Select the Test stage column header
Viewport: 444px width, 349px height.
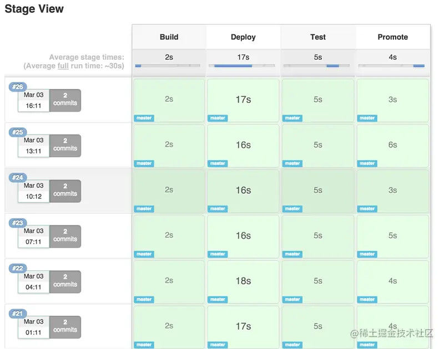pos(317,37)
